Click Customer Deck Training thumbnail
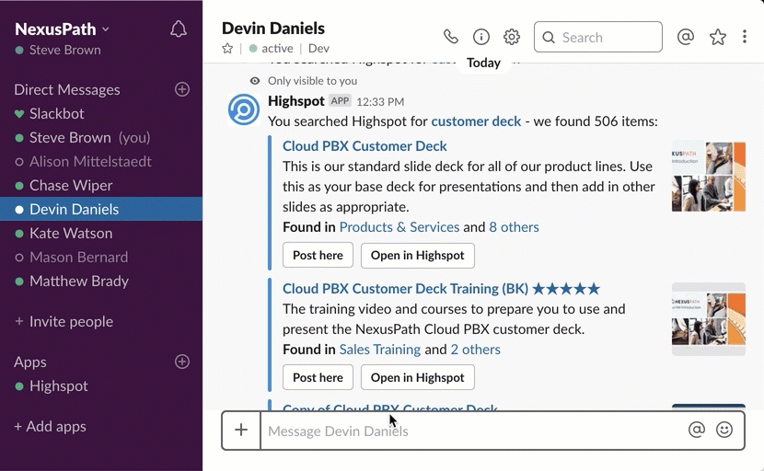 pyautogui.click(x=709, y=319)
